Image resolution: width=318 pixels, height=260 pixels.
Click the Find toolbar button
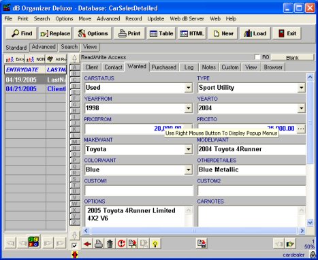tap(22, 33)
